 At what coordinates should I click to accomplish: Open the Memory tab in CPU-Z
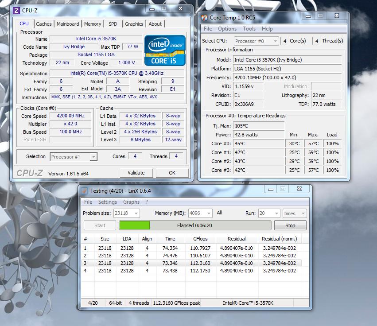pyautogui.click(x=93, y=24)
